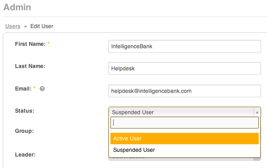Image resolution: width=267 pixels, height=168 pixels.
Task: Select the Active User option
Action: pyautogui.click(x=185, y=138)
